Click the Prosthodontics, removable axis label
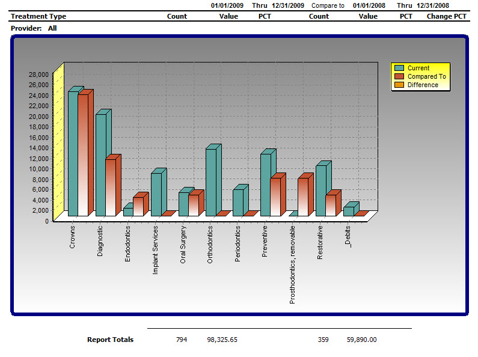This screenshot has width=478, height=357. pyautogui.click(x=292, y=264)
